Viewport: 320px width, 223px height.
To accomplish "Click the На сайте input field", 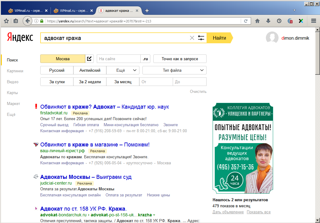I will point(119,59).
